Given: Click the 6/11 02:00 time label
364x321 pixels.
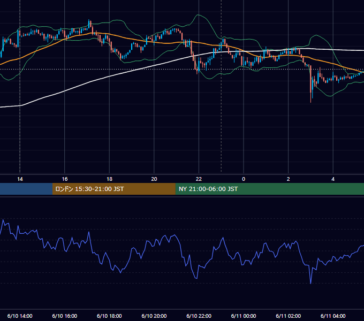Looking at the screenshot, I should point(289,316).
